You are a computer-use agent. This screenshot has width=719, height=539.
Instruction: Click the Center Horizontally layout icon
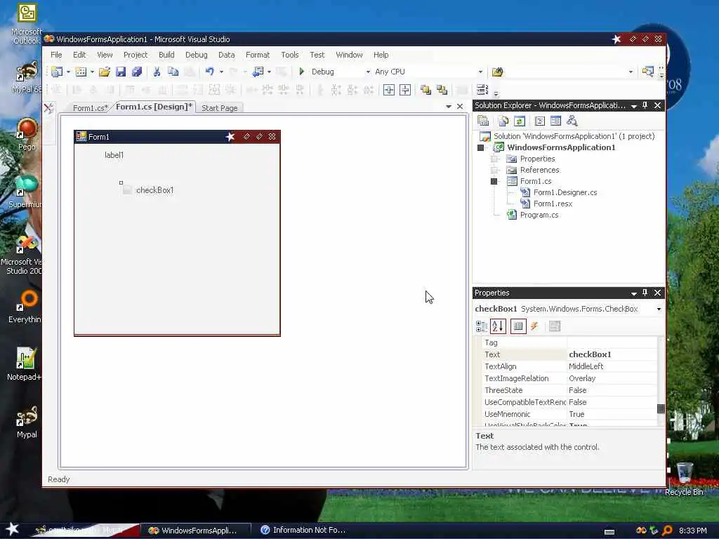click(x=389, y=90)
